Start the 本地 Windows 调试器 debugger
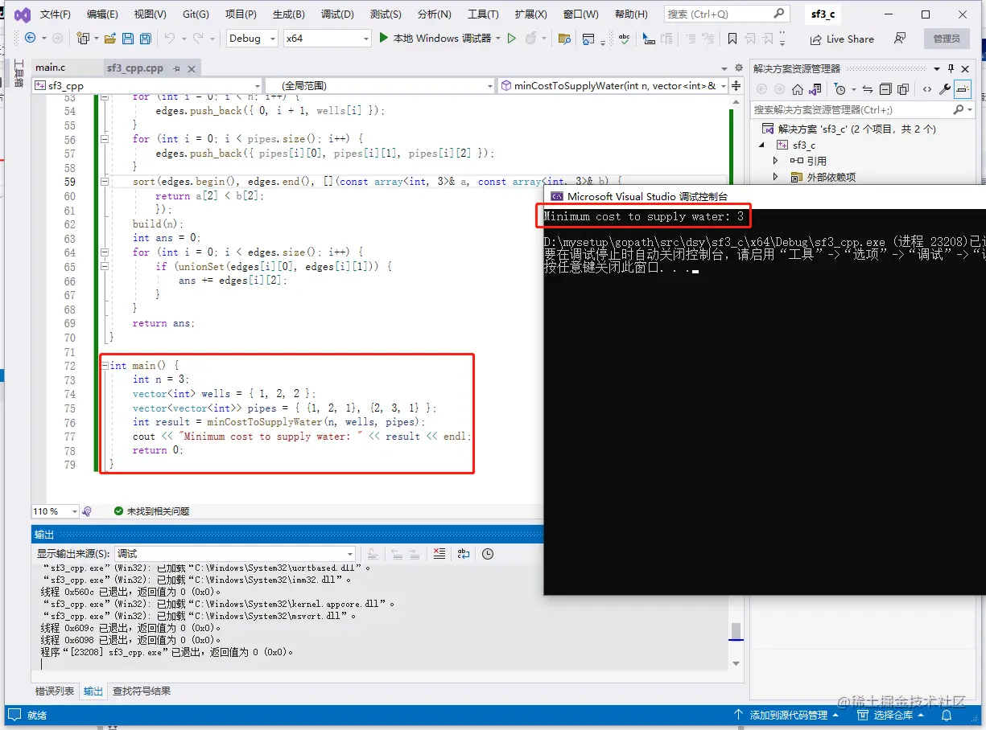986x730 pixels. (435, 38)
